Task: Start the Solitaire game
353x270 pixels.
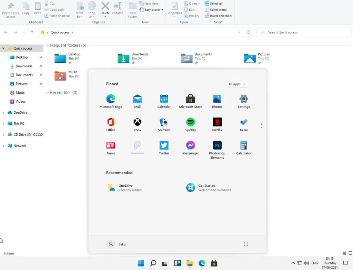Action: coord(164,125)
